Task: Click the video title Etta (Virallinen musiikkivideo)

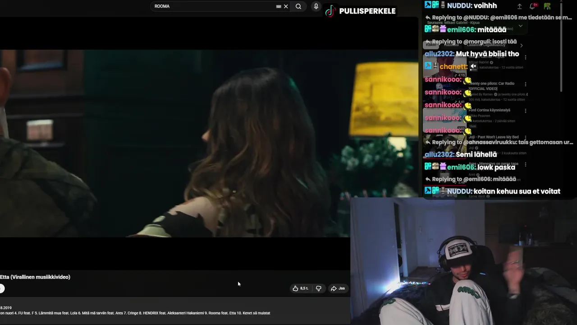Action: pyautogui.click(x=35, y=277)
